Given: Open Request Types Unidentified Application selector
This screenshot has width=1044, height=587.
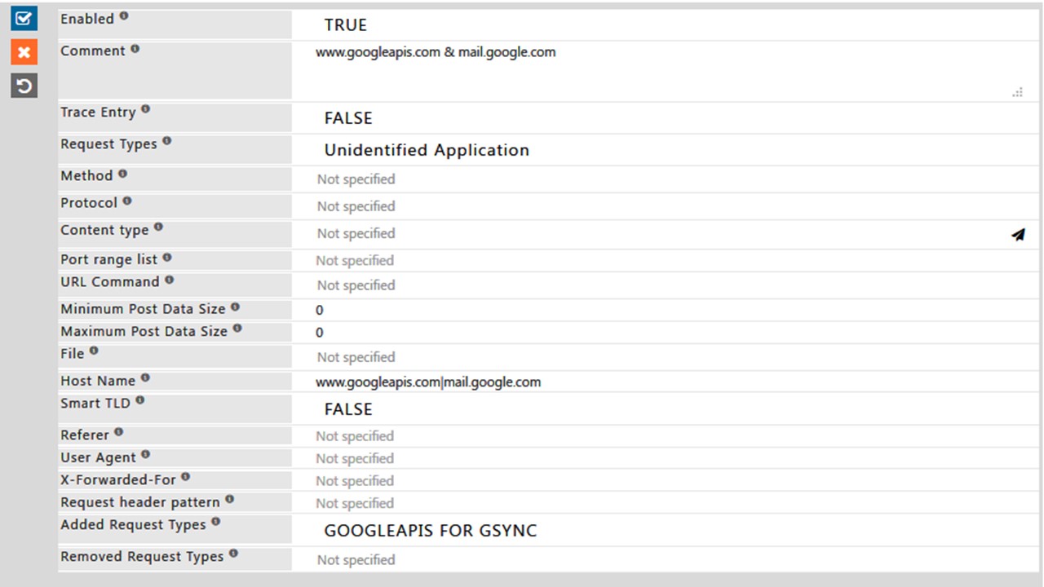Looking at the screenshot, I should [427, 150].
